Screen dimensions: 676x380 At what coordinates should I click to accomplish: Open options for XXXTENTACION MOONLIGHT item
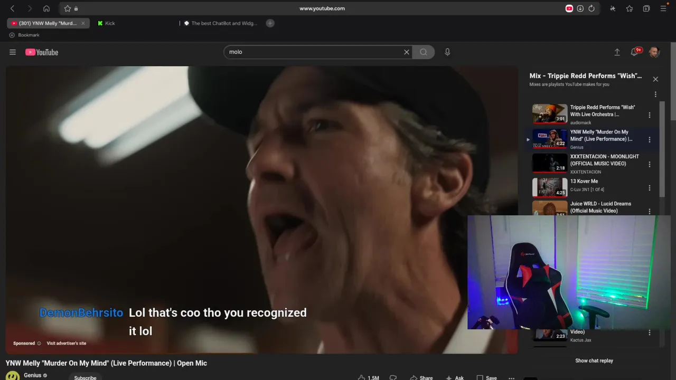coord(650,164)
